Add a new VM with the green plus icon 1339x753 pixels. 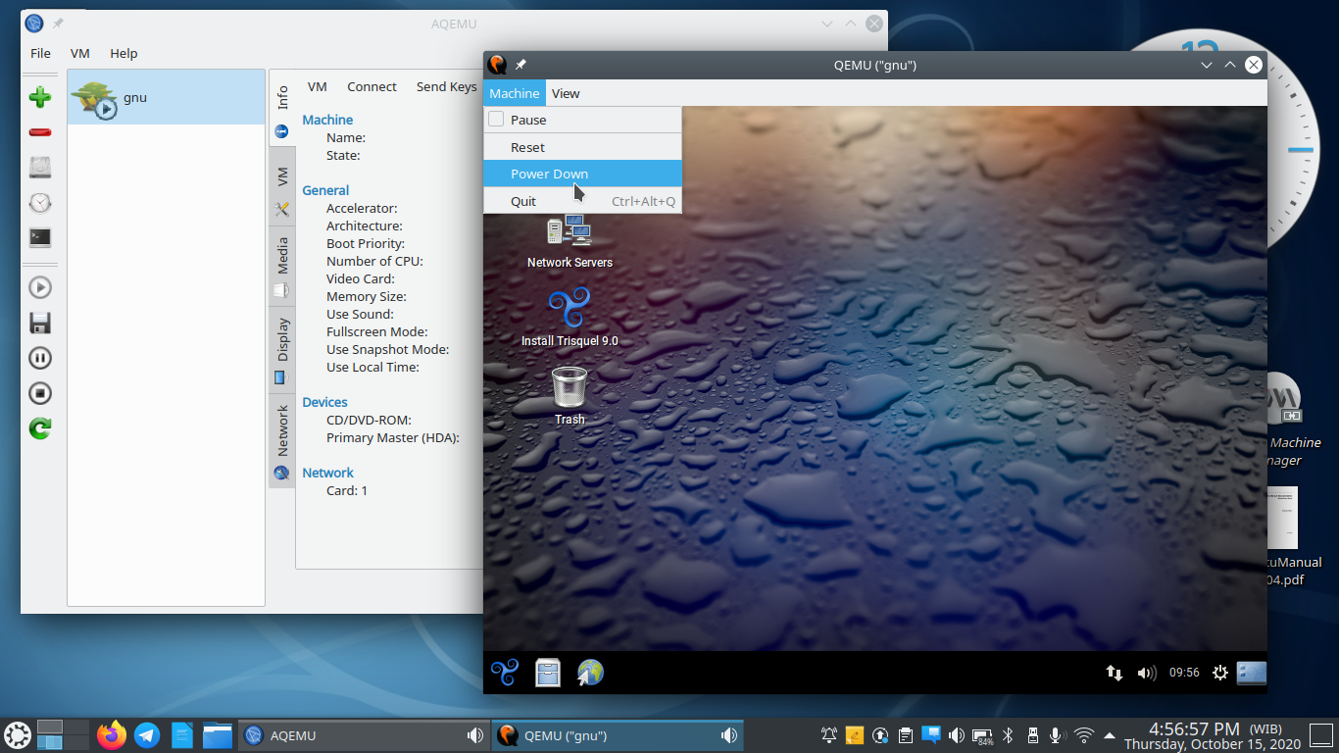[39, 97]
